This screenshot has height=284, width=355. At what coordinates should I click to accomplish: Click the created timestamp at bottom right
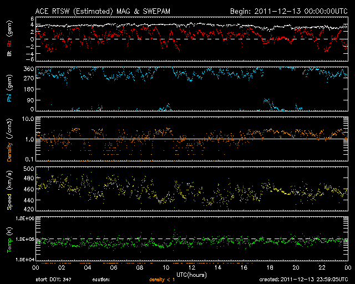pyautogui.click(x=302, y=280)
